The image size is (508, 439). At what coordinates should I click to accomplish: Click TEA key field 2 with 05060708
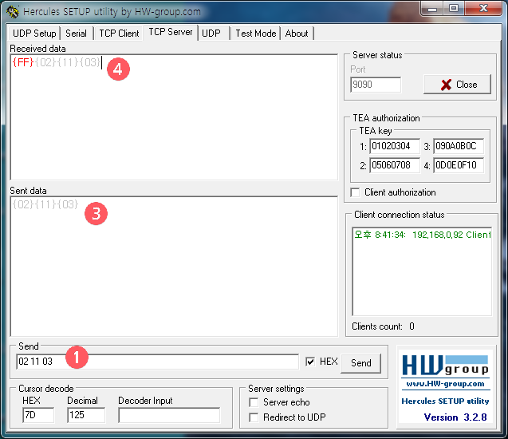[x=395, y=165]
